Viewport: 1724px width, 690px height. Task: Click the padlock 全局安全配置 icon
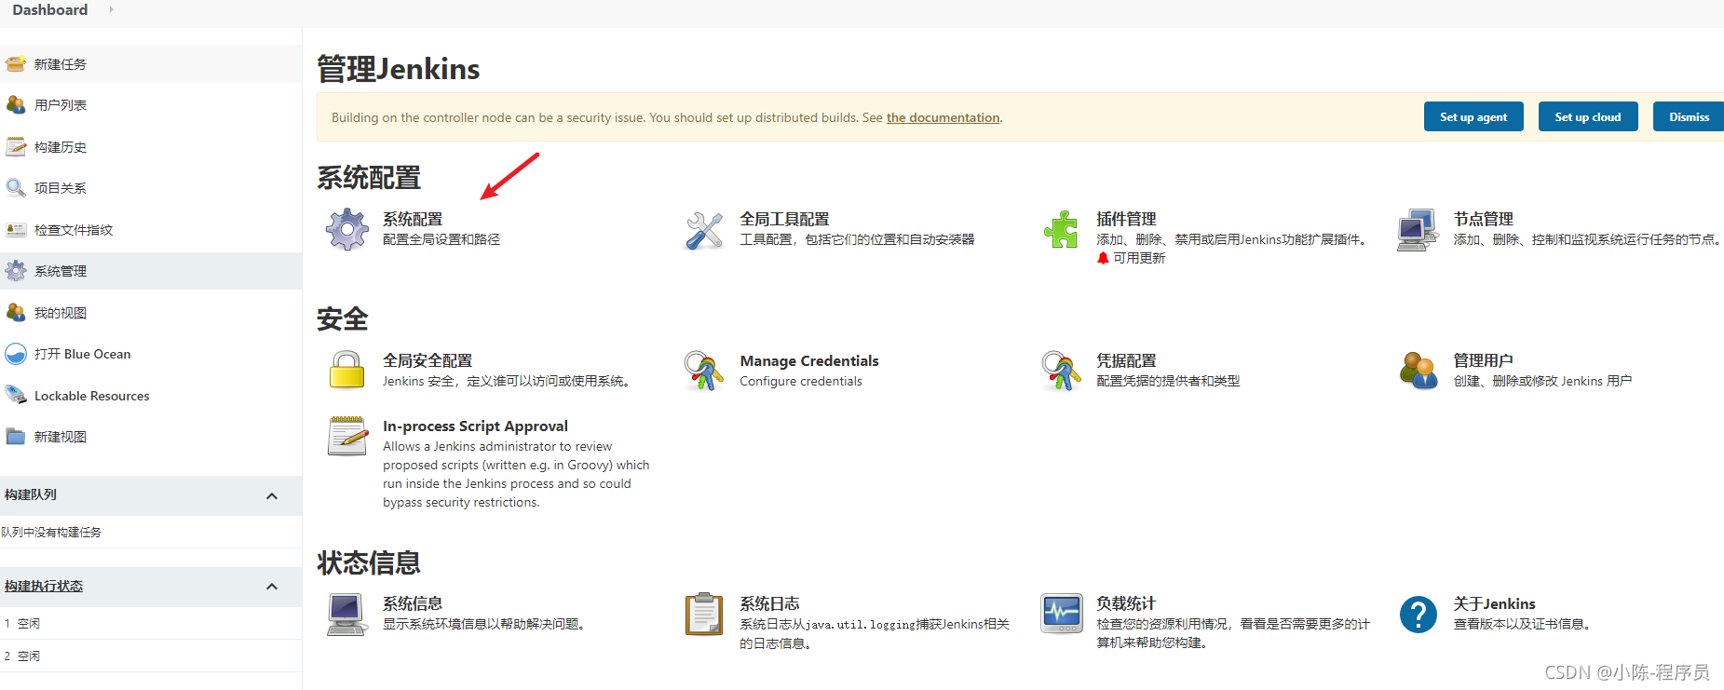point(346,370)
